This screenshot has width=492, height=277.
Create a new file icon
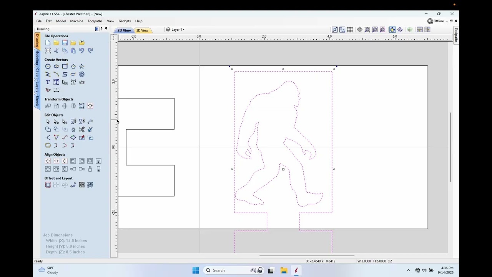point(48,43)
